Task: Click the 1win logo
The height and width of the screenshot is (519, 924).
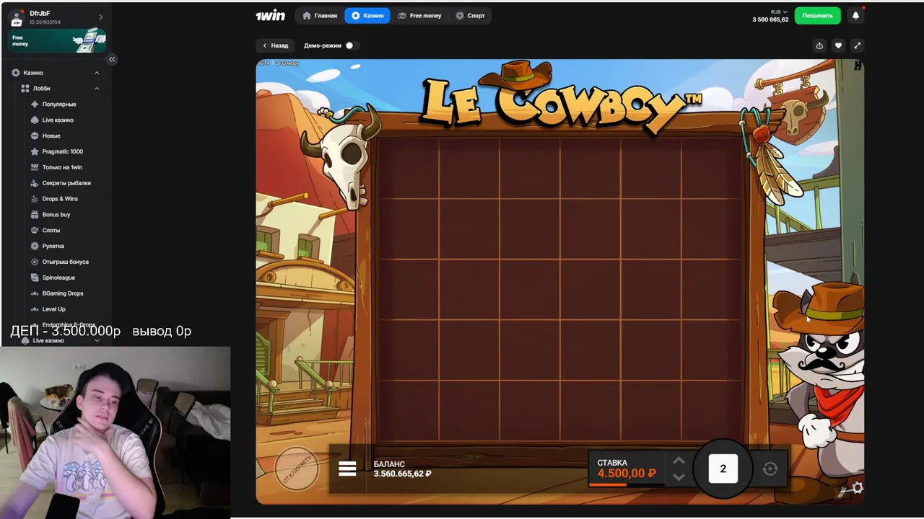Action: click(270, 15)
